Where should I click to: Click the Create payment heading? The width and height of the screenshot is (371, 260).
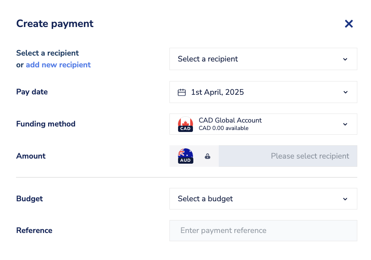55,23
